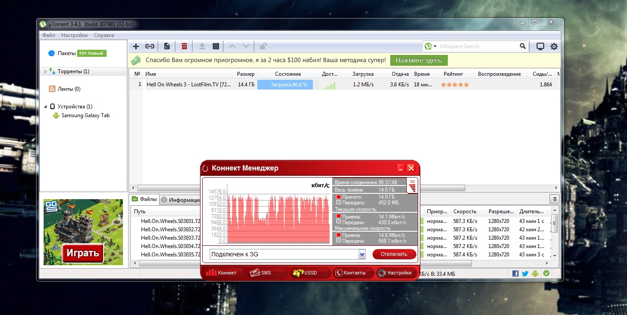627x315 pixels.
Task: Open the gear preferences icon in uTorrent toolbar
Action: [554, 46]
